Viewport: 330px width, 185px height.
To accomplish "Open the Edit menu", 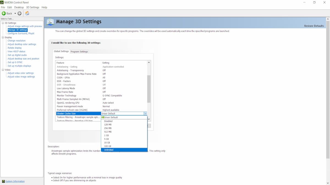I will (10, 7).
